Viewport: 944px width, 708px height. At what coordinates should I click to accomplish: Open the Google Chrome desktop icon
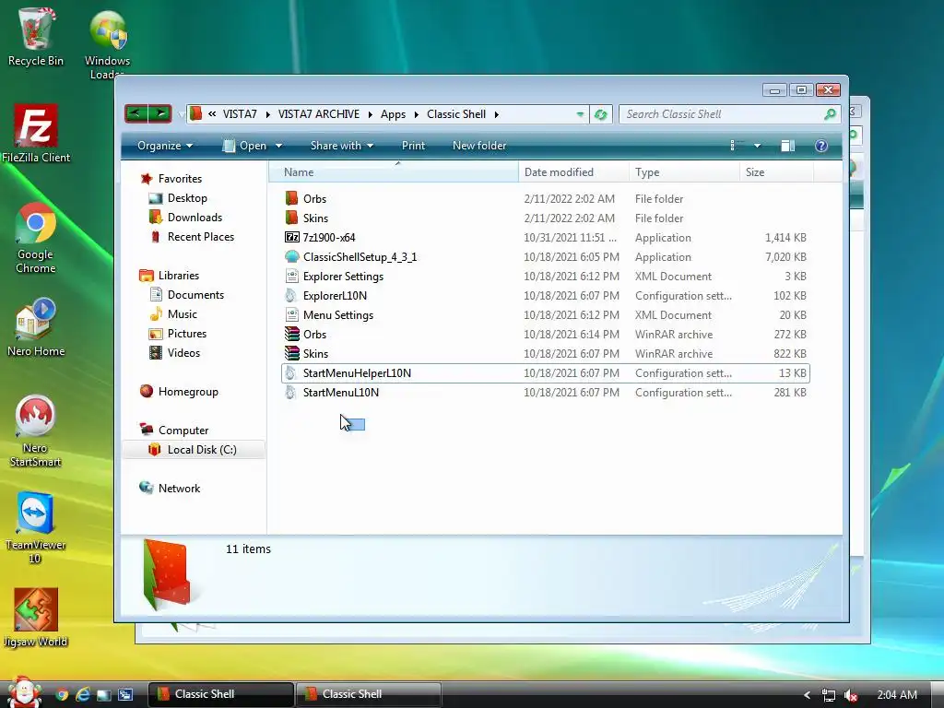click(36, 239)
